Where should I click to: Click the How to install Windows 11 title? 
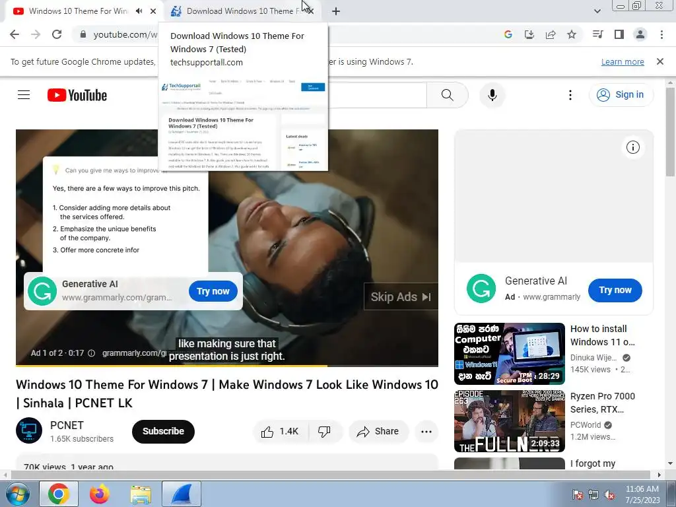pos(603,335)
